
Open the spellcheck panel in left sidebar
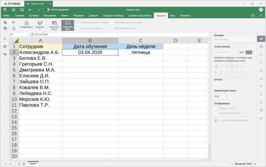tap(5, 54)
